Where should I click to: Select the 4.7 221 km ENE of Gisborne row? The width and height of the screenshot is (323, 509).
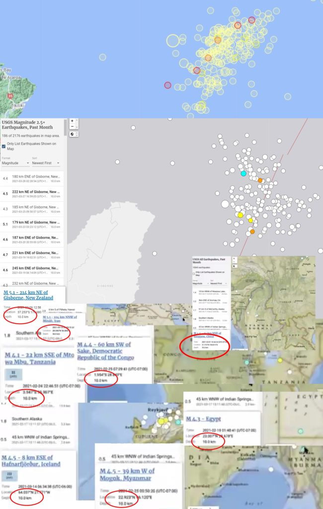[x=32, y=255]
